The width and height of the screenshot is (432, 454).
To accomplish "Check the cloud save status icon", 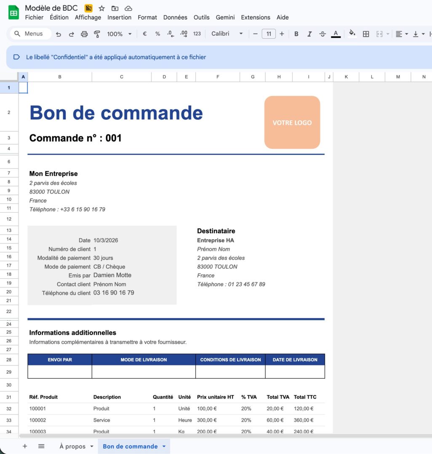I will (x=128, y=8).
